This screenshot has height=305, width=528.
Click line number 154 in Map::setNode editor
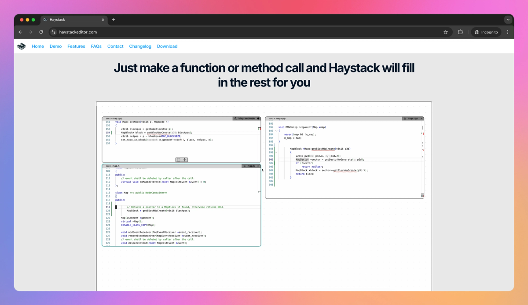click(108, 133)
